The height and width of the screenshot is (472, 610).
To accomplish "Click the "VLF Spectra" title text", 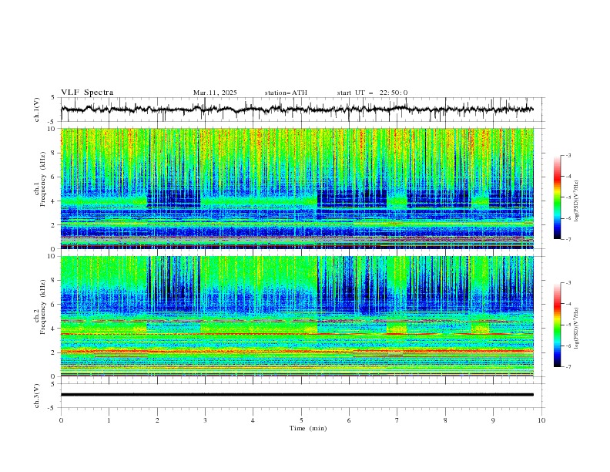I will point(87,93).
